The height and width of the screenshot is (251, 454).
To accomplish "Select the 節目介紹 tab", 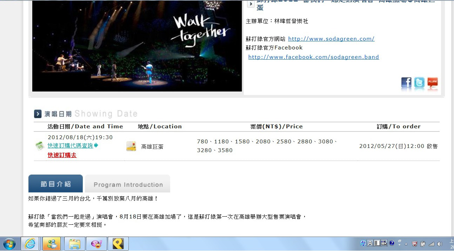I will pyautogui.click(x=55, y=184).
